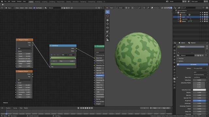The width and height of the screenshot is (209, 117).
Task: Collapse the first Musgrave Texture node
Action: point(17,40)
